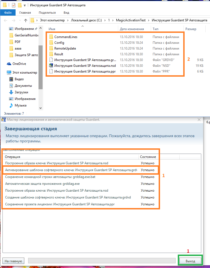The width and height of the screenshot is (210, 268).
Task: Open the Файл menu tab
Action: [x=8, y=13]
